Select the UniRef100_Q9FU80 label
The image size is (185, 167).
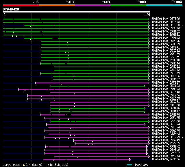click(166, 54)
